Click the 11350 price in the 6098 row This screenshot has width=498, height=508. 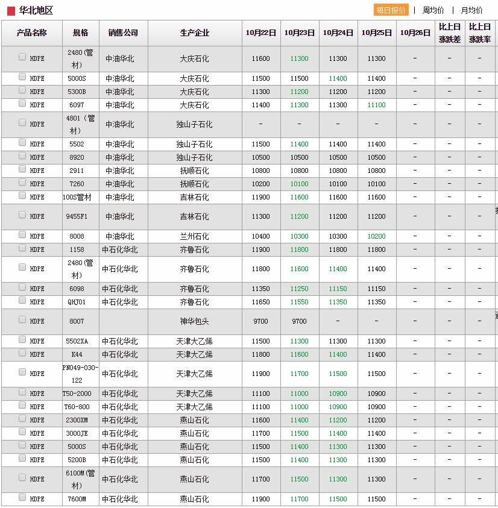pos(260,289)
